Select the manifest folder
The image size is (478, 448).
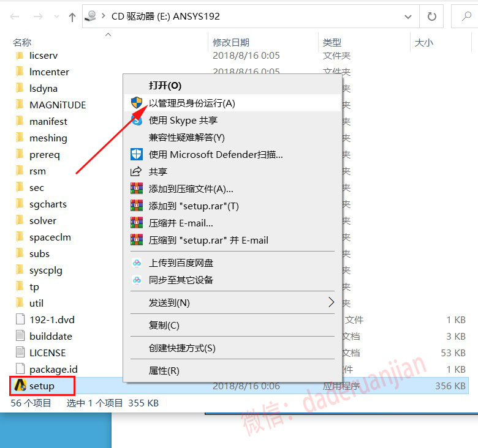(48, 122)
